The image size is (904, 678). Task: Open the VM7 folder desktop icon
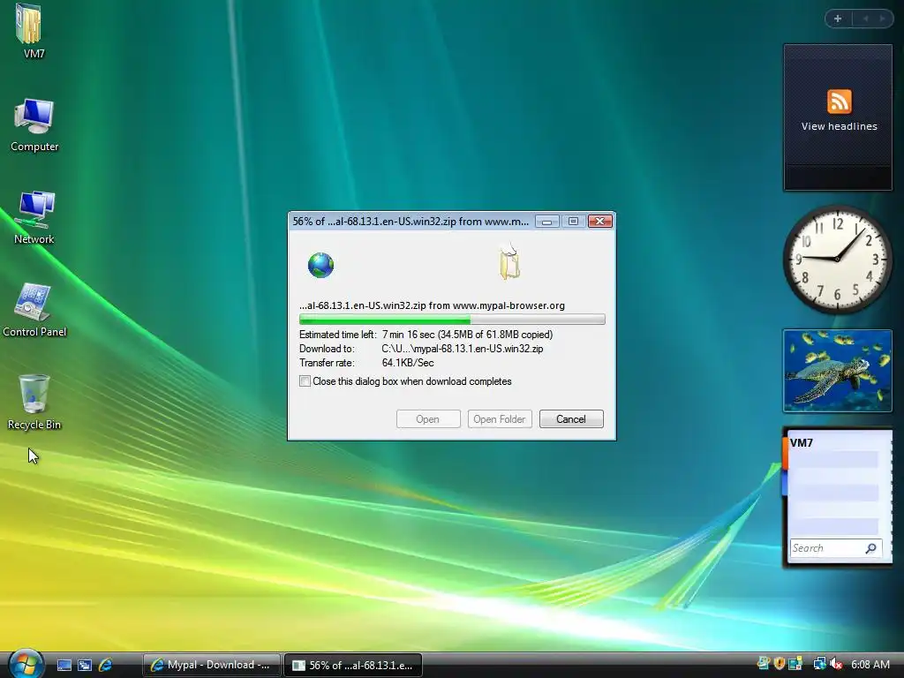coord(33,32)
